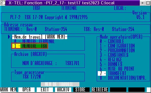
Task: Click the archive name TSX17V1
Action: click(72, 63)
